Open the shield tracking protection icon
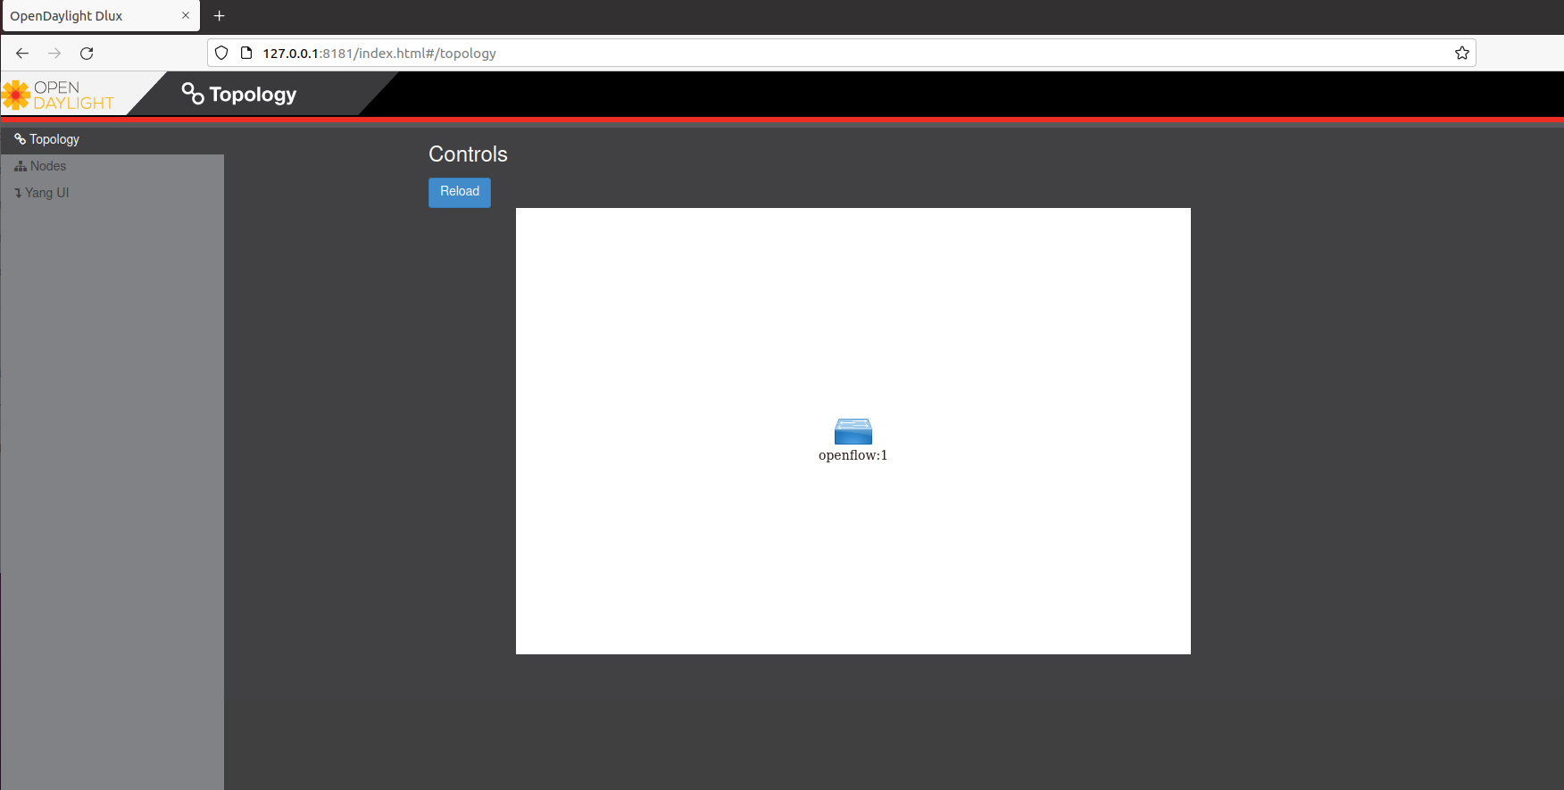Viewport: 1564px width, 790px height. 222,54
